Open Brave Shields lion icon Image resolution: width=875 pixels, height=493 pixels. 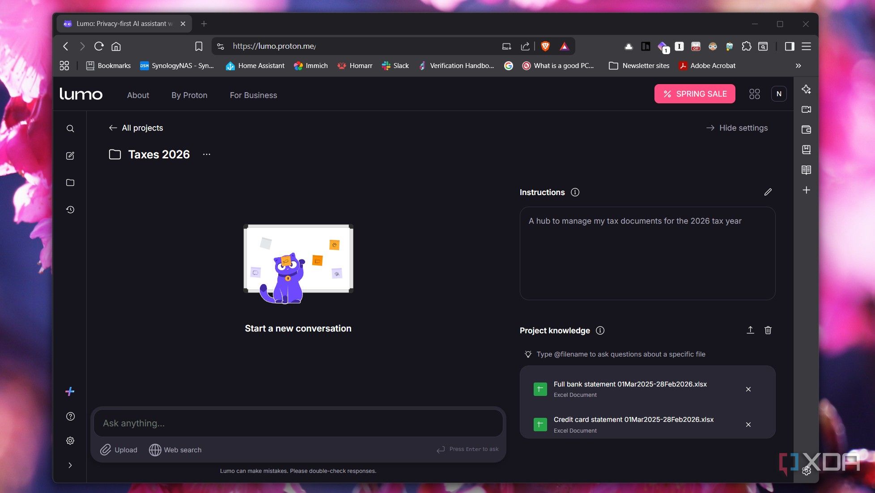545,46
